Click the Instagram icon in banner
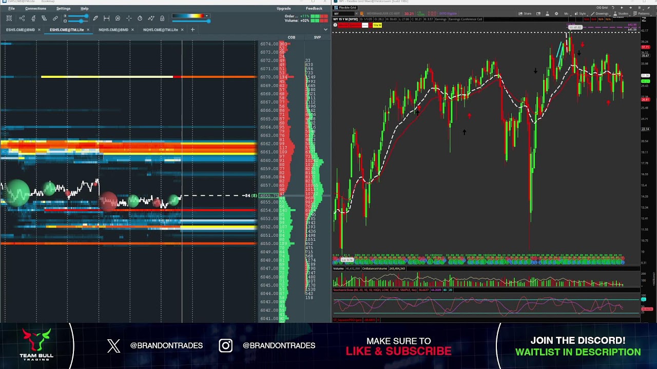The width and height of the screenshot is (657, 369). 225,346
